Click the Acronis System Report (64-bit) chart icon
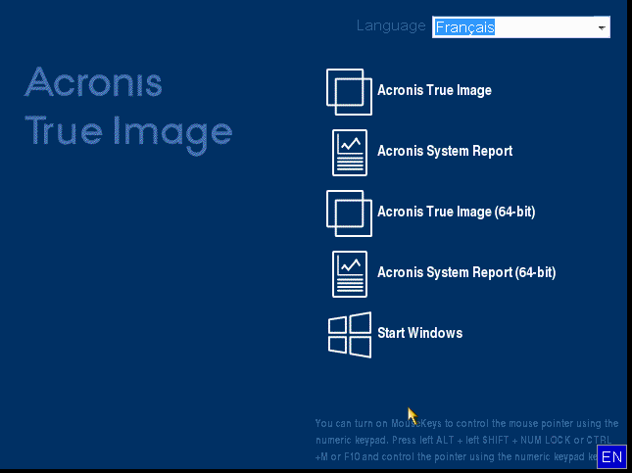 click(x=350, y=274)
